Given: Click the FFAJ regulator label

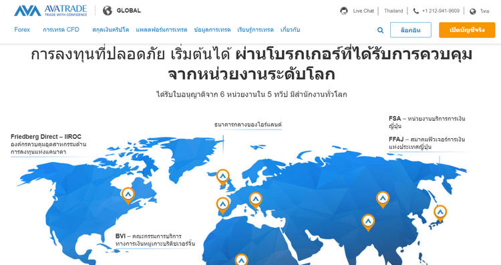Looking at the screenshot, I should point(427,143).
